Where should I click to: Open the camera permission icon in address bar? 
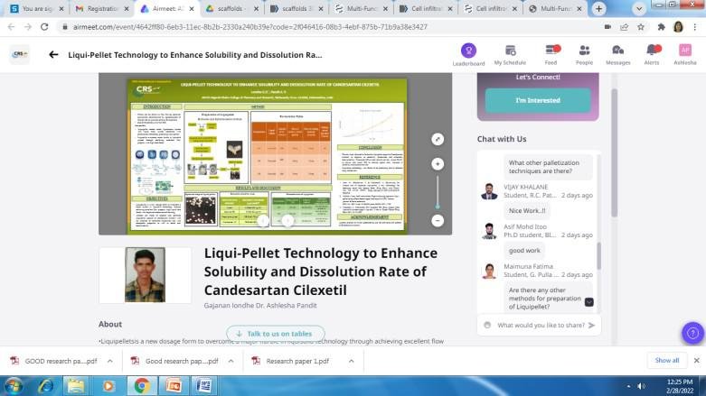(607, 27)
